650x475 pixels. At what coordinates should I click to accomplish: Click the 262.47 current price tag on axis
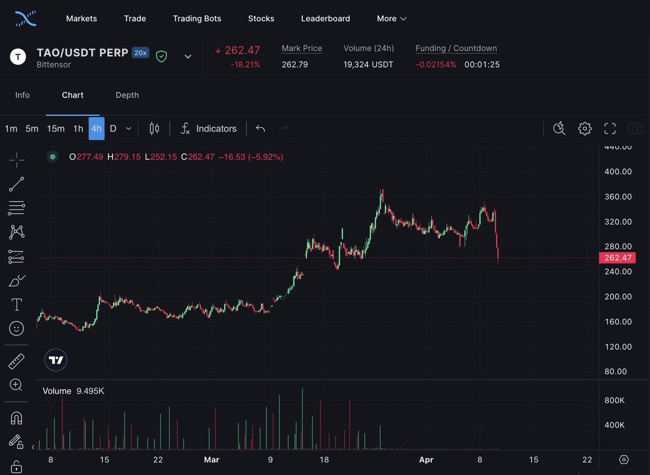pyautogui.click(x=617, y=258)
